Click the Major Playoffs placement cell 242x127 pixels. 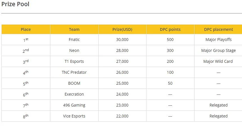point(218,40)
